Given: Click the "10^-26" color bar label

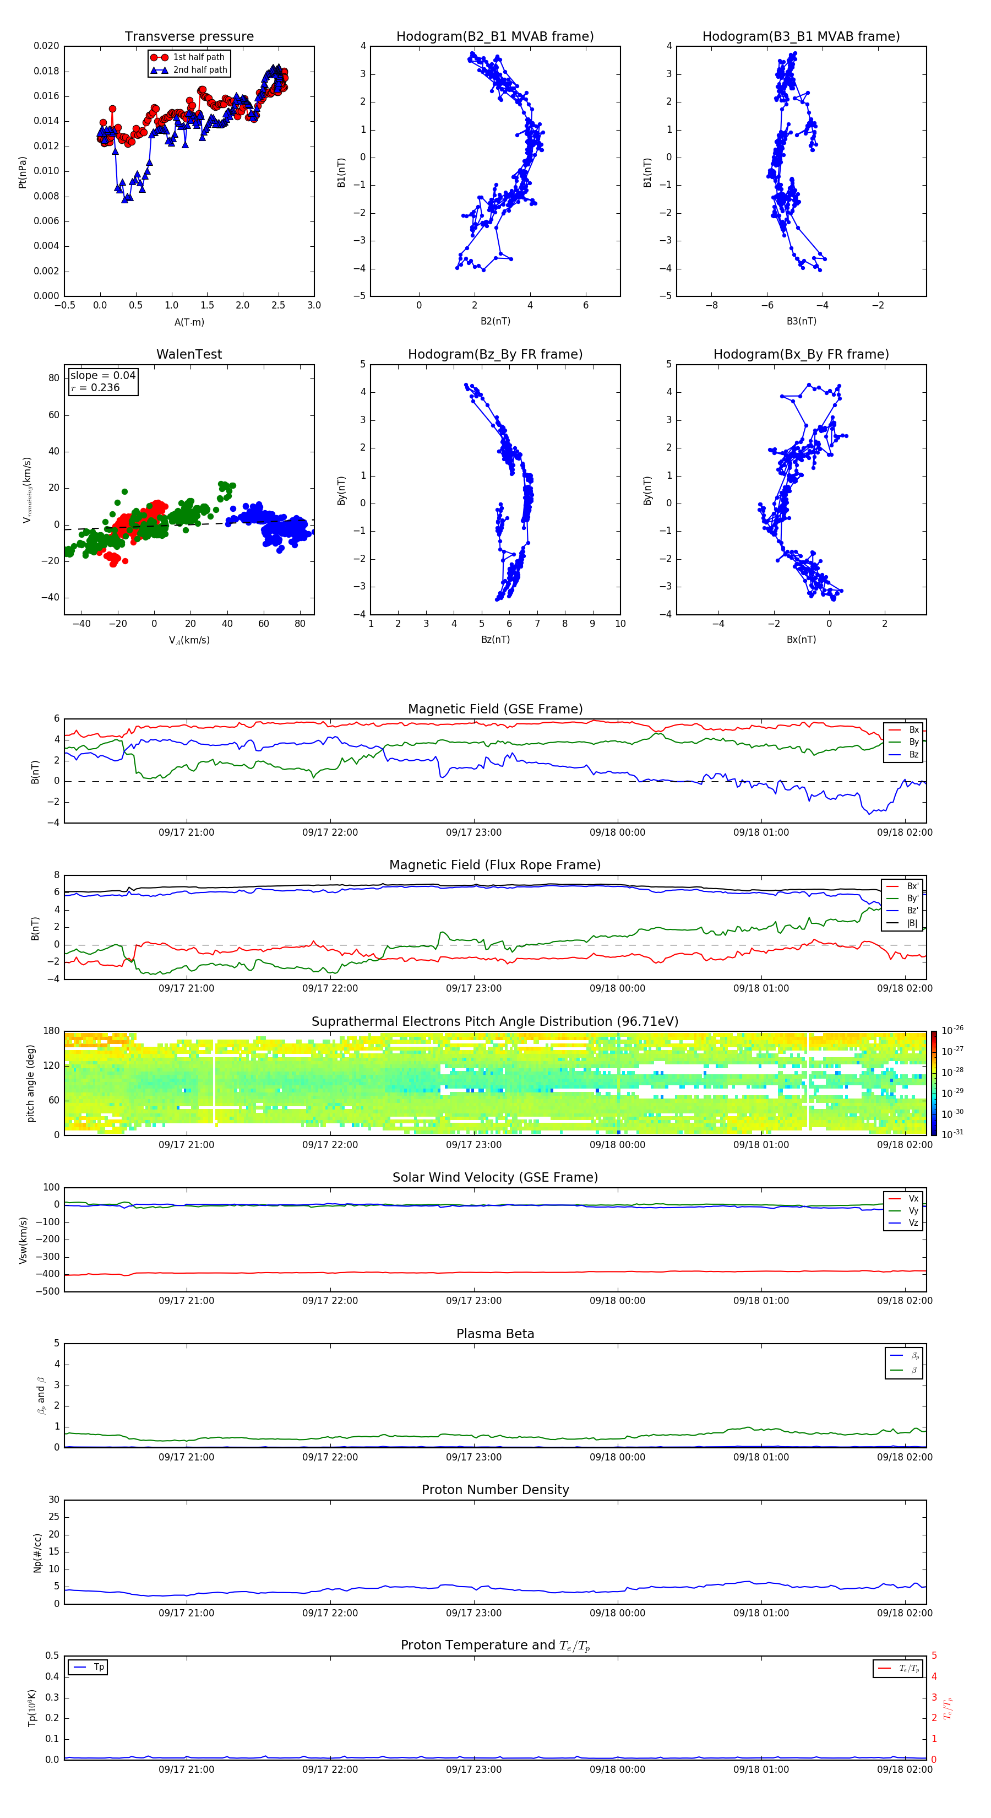Looking at the screenshot, I should [952, 1030].
